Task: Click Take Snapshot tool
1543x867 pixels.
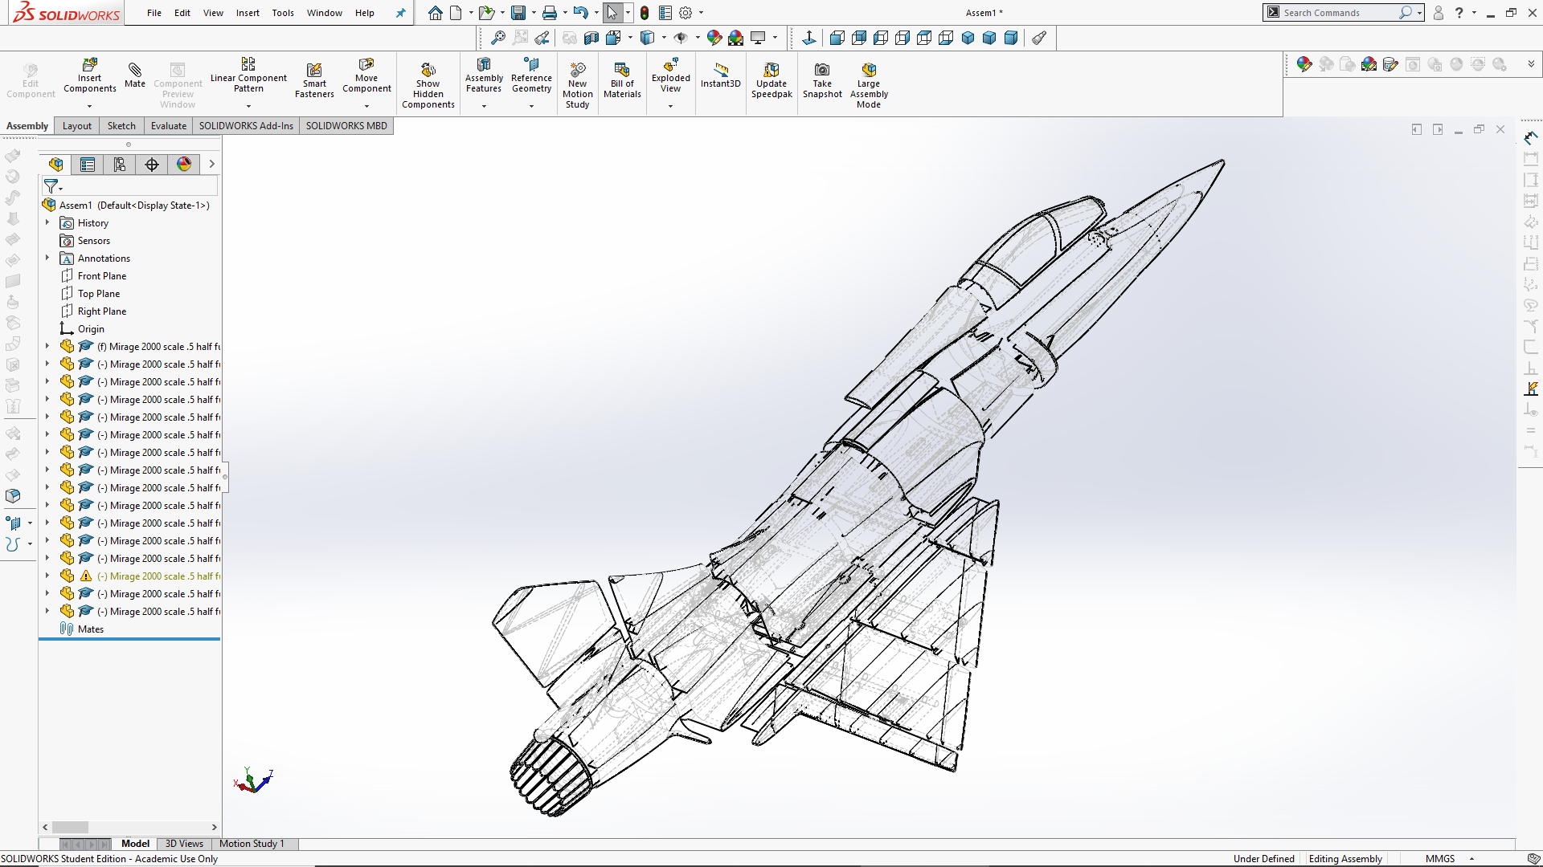Action: [822, 80]
